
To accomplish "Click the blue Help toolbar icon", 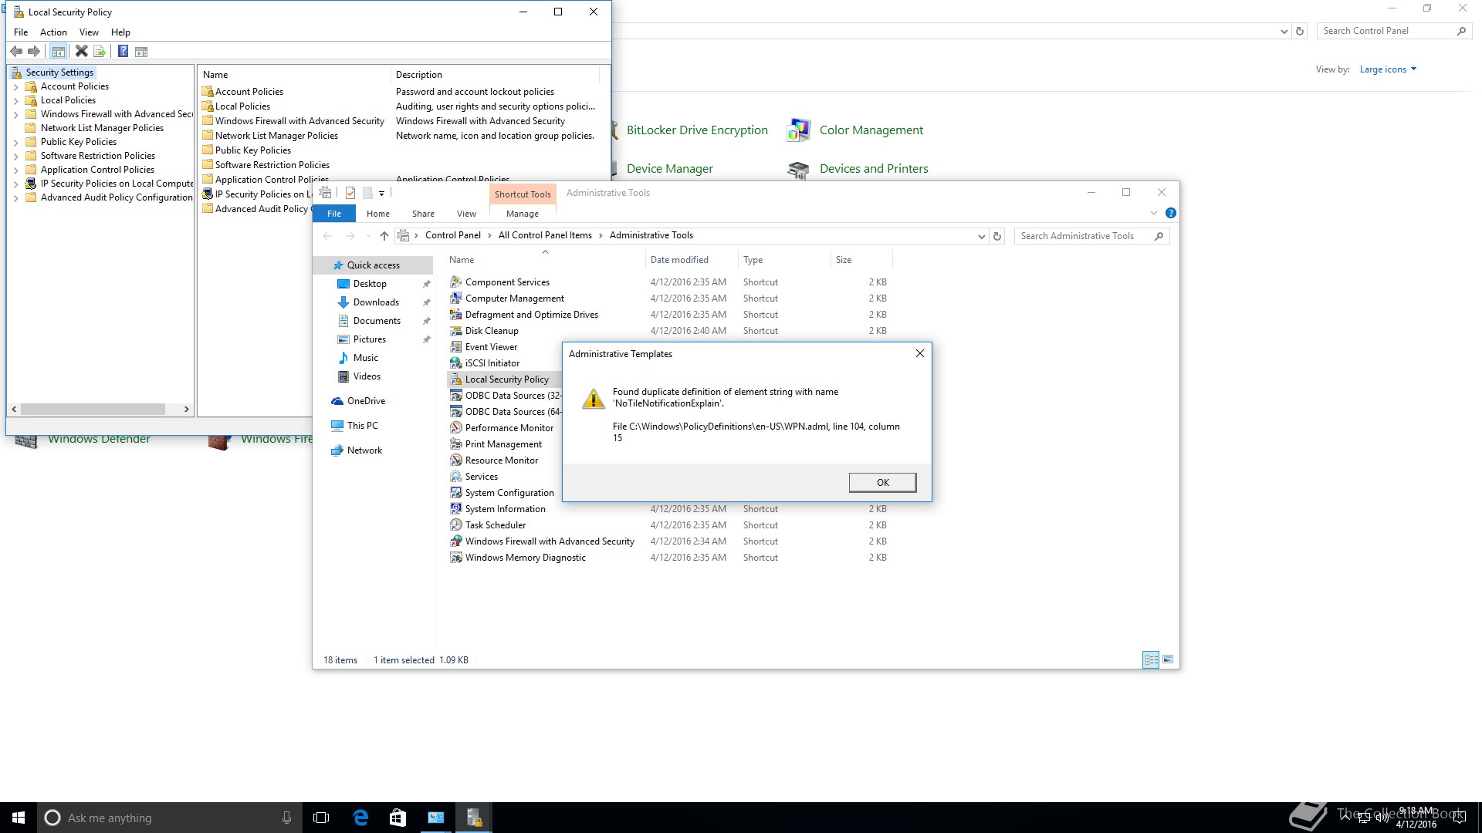I will pos(123,51).
